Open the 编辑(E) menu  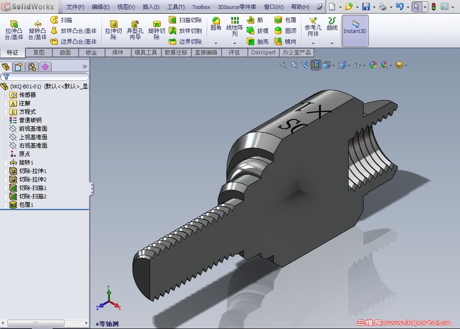pos(101,7)
